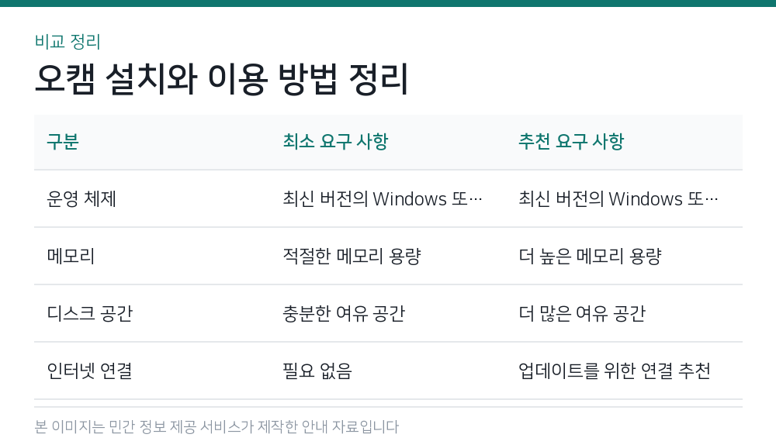
Task: Click the '비교 정리' label above the title
Action: coord(68,42)
